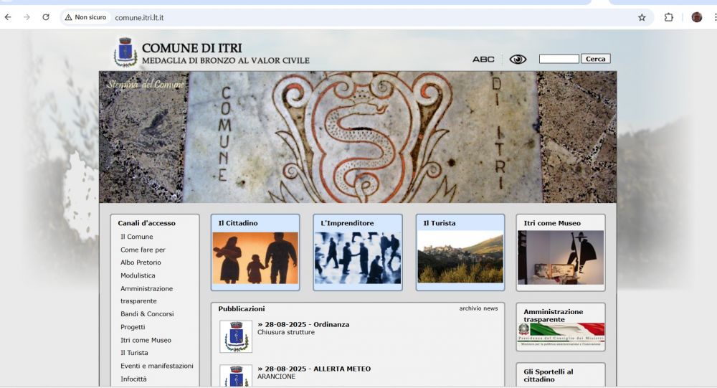This screenshot has width=717, height=388.
Task: Click the Comune di Itri crest logo
Action: pyautogui.click(x=125, y=52)
